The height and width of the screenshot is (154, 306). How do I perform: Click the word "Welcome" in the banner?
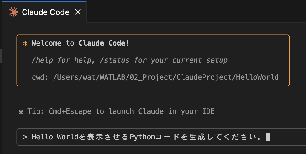46,43
